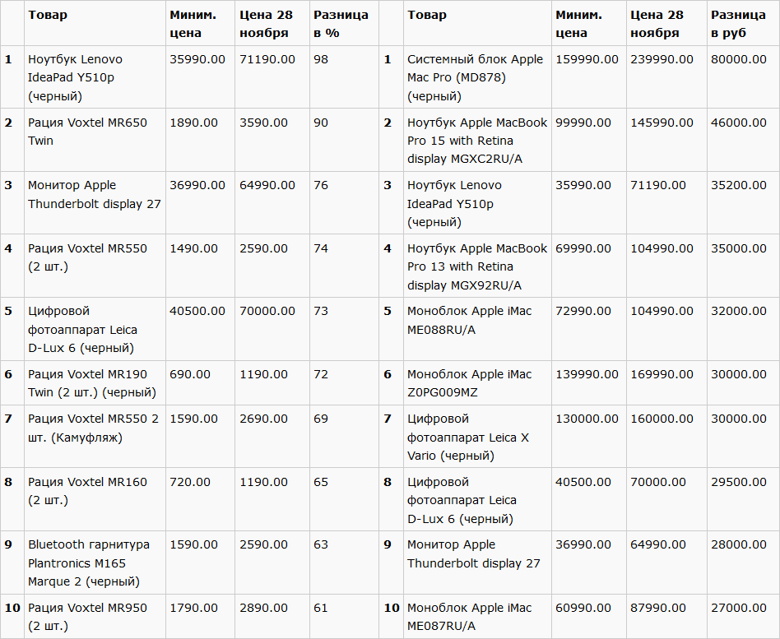
Task: Click the 80000.00 difference value
Action: pos(743,77)
